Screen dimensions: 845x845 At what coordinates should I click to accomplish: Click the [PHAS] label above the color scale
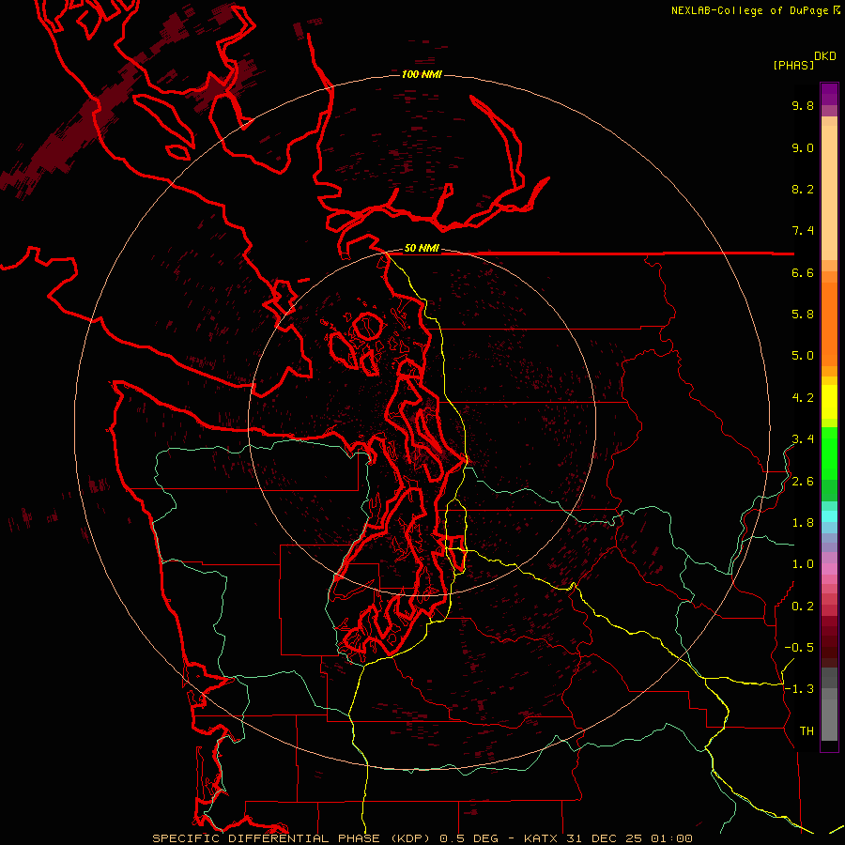pos(793,66)
